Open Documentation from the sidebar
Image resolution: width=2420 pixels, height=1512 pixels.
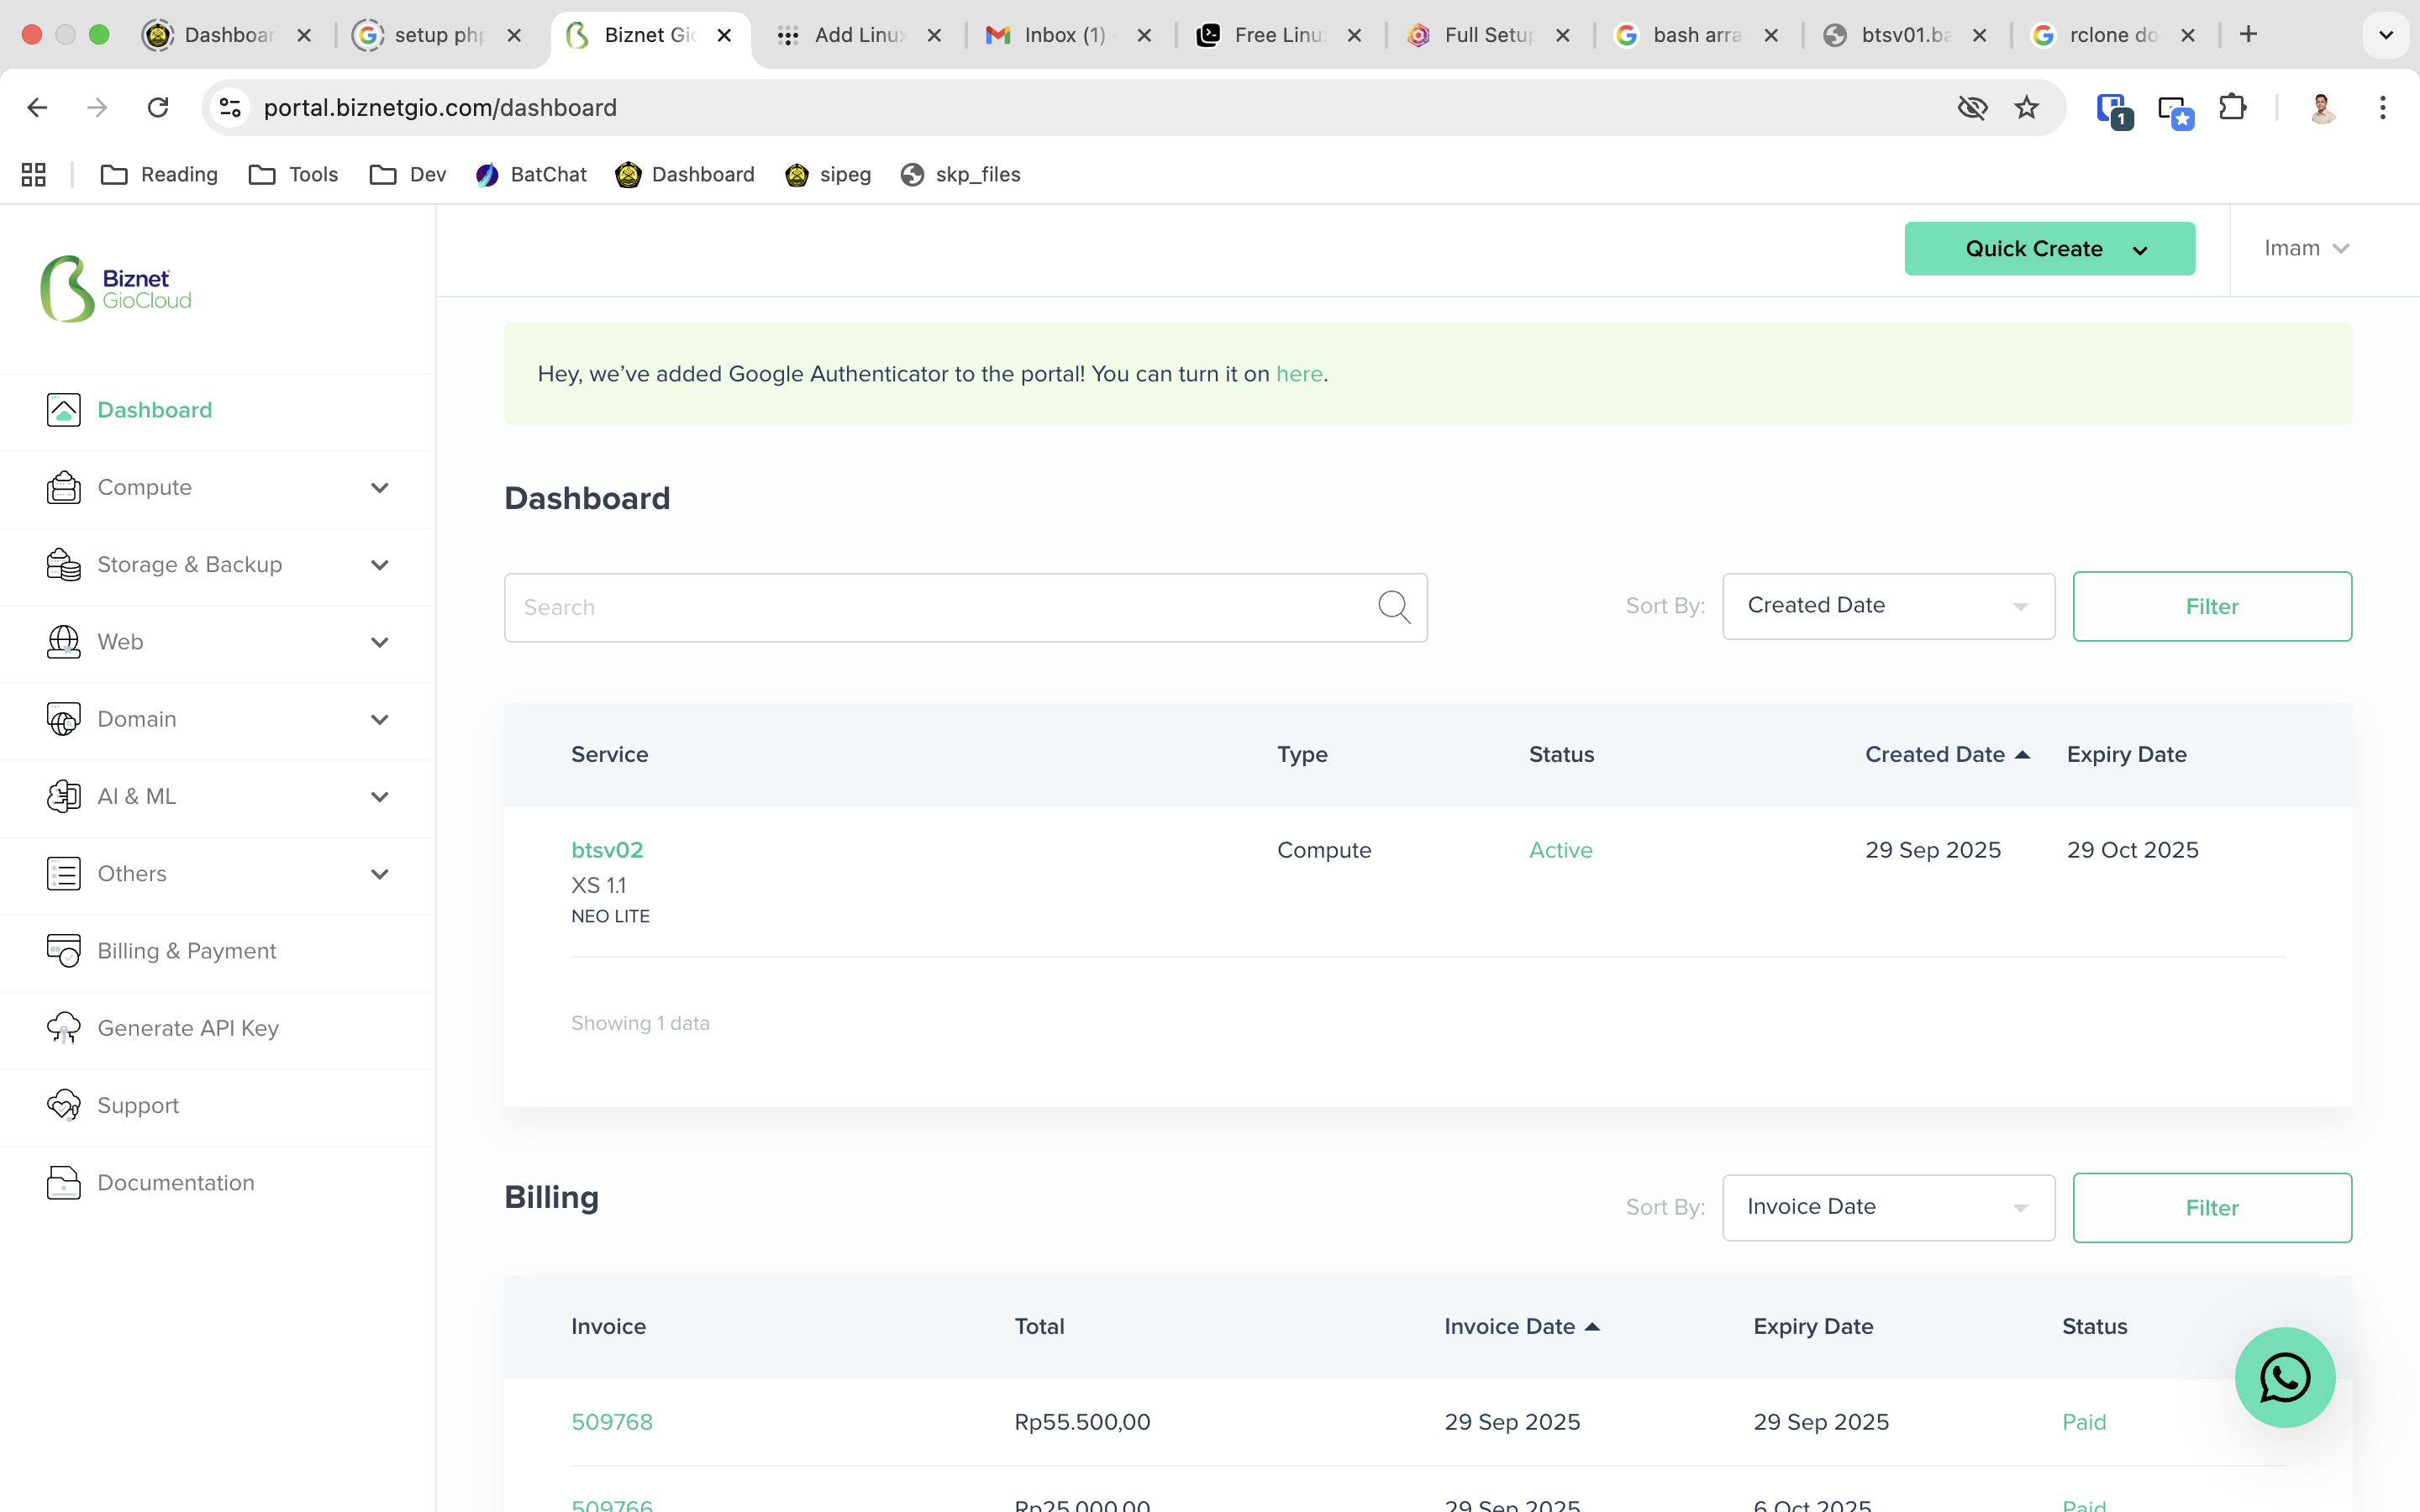pos(175,1182)
